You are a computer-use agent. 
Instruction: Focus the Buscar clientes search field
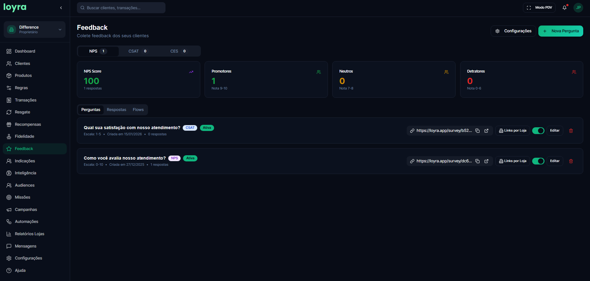[x=121, y=8]
